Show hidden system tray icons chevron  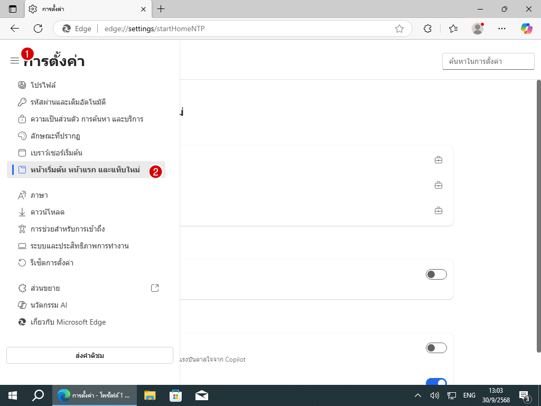pos(417,395)
